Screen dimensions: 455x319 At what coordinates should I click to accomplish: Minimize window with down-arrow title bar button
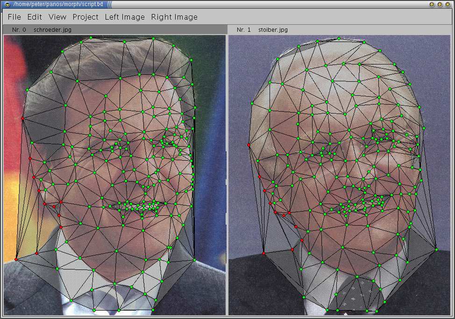(432, 4)
